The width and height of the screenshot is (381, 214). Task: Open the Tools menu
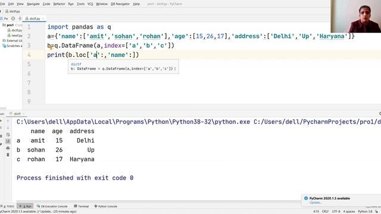(80, 4)
